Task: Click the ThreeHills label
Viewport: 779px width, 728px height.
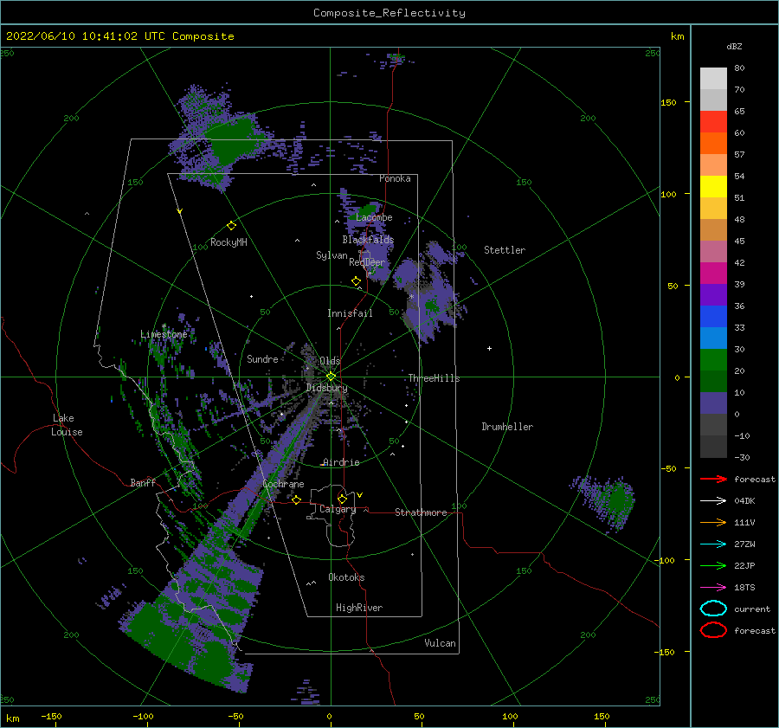Action: click(x=434, y=378)
